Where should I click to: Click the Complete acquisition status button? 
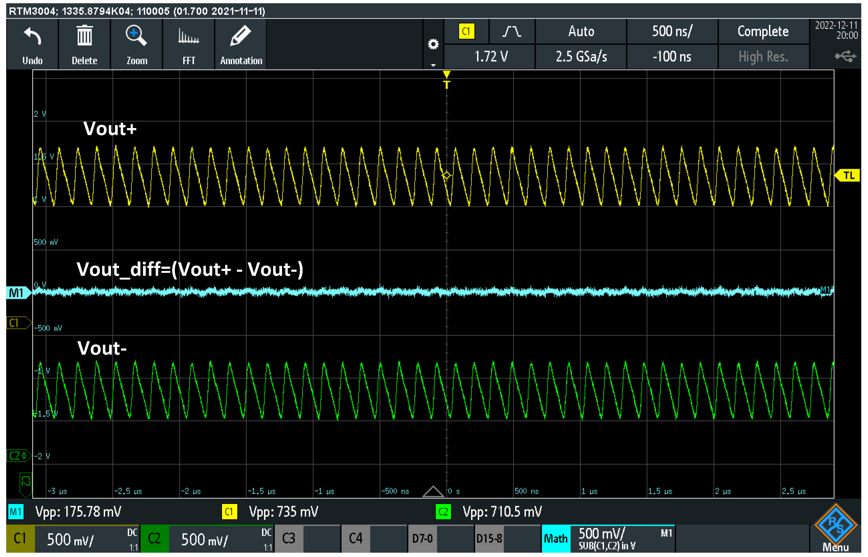763,32
